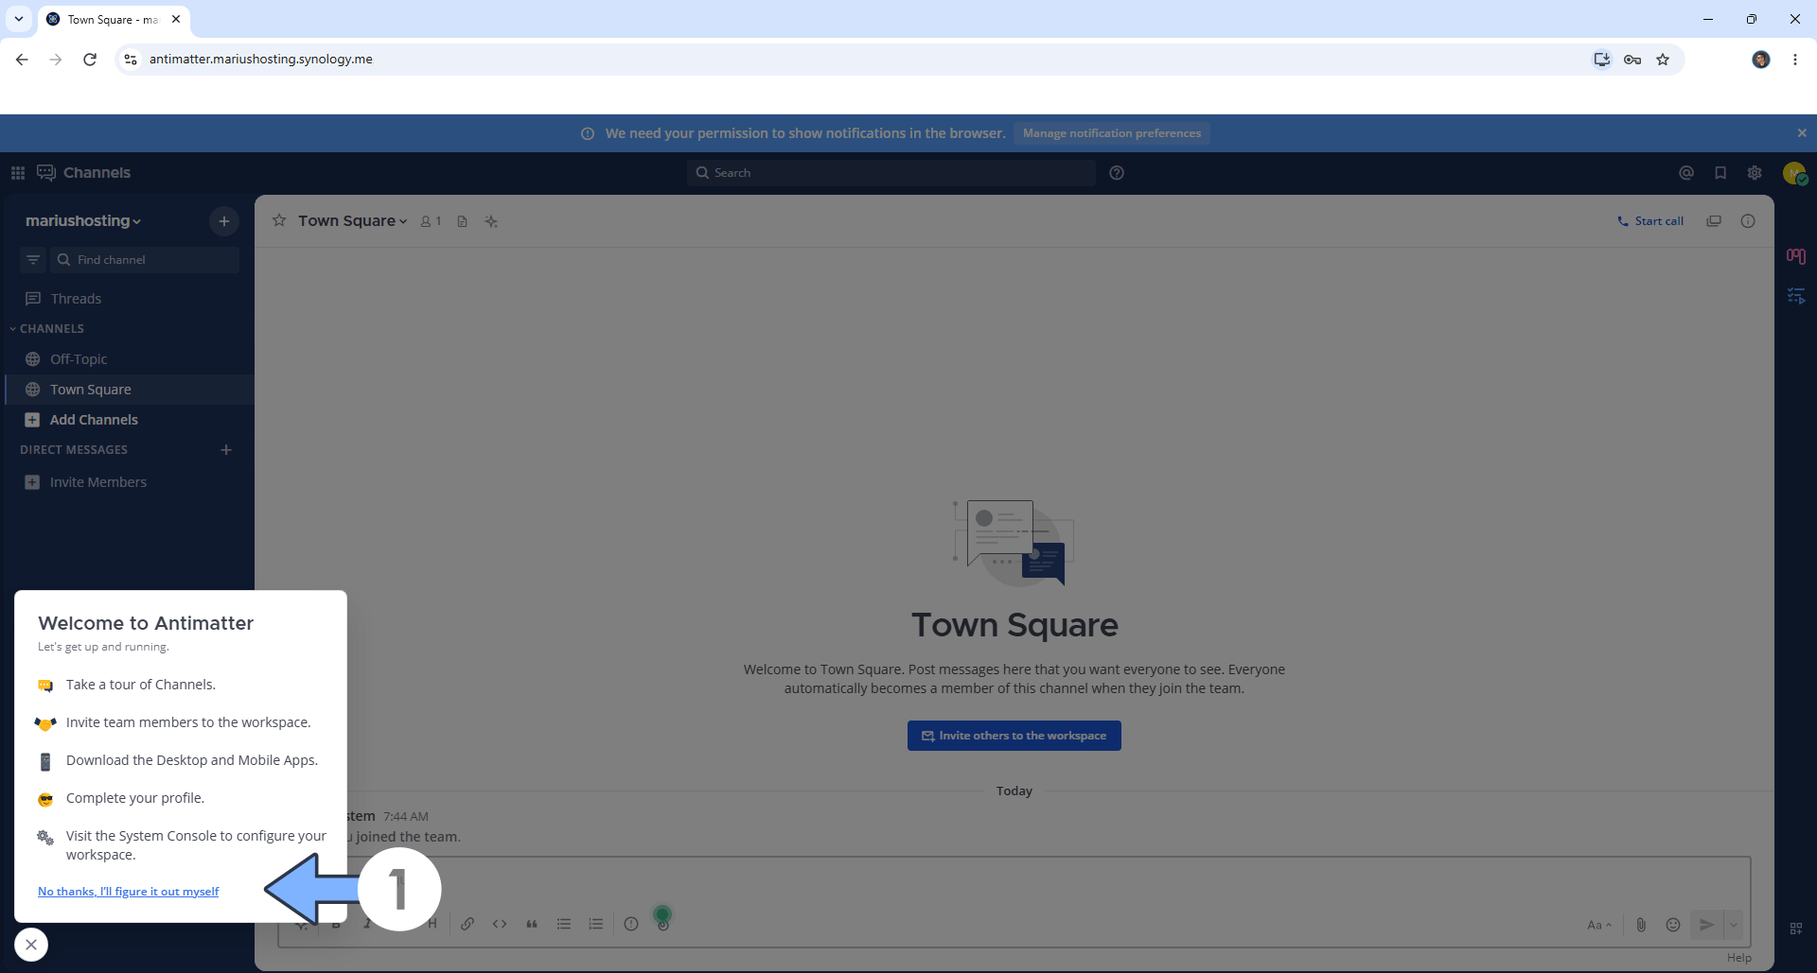Open pinned channel files document icon
The height and width of the screenshot is (973, 1817).
click(x=462, y=221)
